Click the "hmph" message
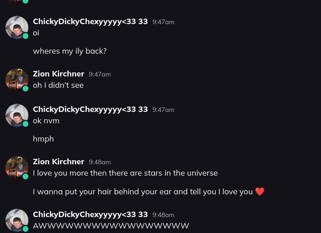Viewport: 321px width, 233px height. [x=43, y=139]
